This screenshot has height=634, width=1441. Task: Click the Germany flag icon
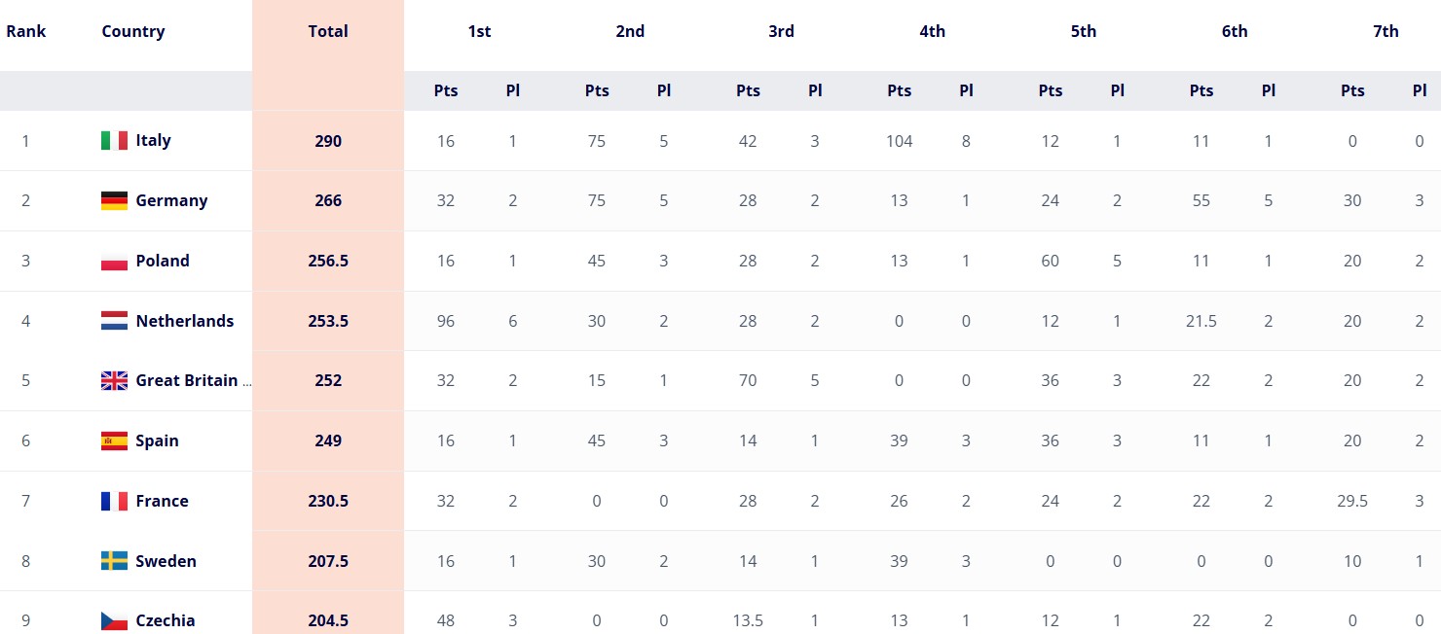click(x=114, y=201)
